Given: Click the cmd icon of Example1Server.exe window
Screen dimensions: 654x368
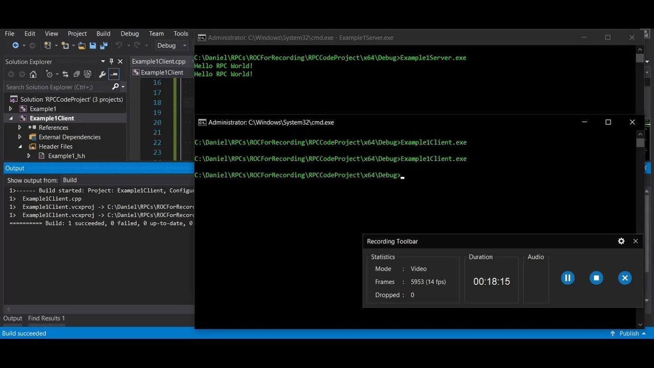Looking at the screenshot, I should click(x=202, y=37).
